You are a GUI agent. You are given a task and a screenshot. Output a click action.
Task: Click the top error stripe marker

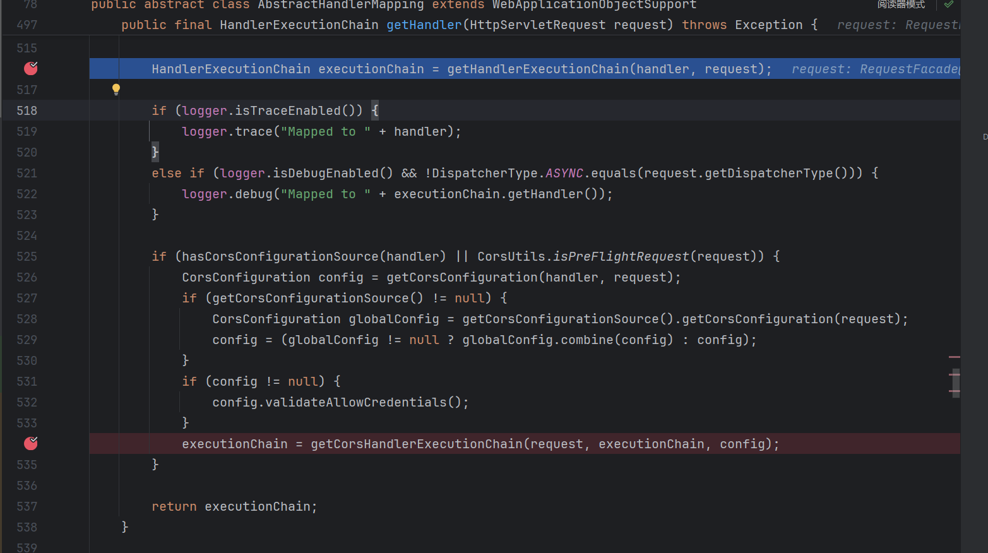[954, 357]
